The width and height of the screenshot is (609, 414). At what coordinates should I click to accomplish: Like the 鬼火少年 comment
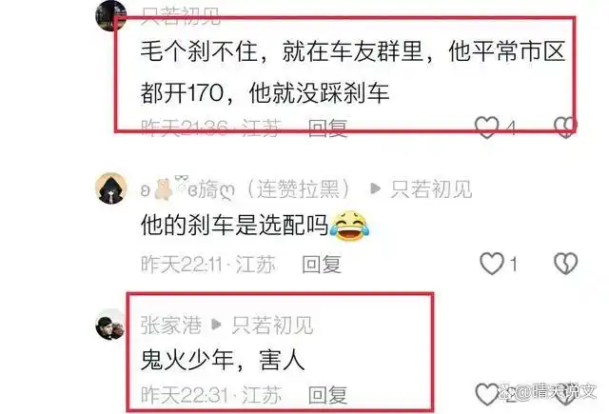click(x=487, y=394)
